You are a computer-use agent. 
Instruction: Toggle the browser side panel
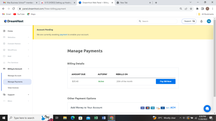(202, 9)
